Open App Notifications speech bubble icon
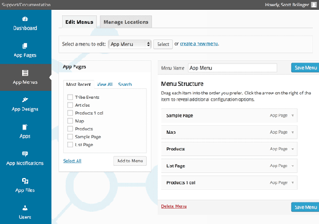Image resolution: width=319 pixels, height=224 pixels. click(x=25, y=154)
